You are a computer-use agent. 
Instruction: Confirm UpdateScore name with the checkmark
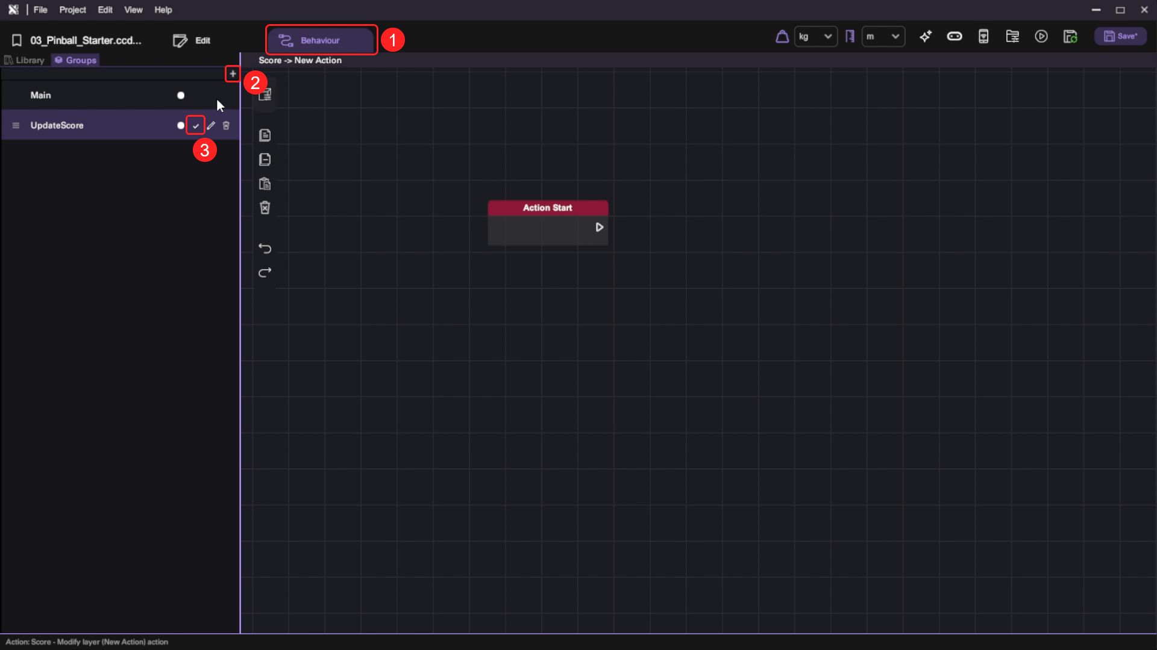click(196, 126)
